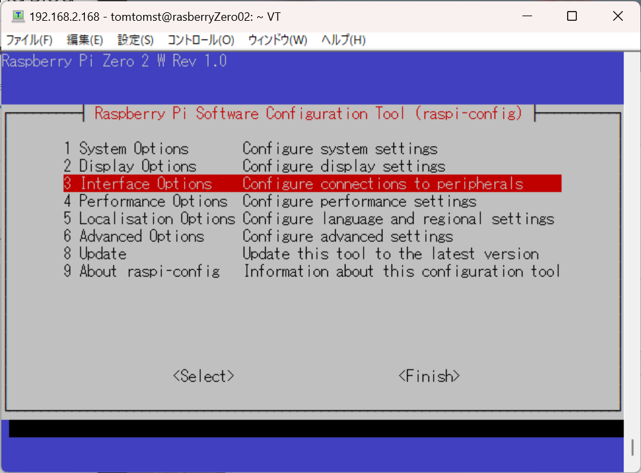
Task: Click the <Select> button
Action: click(204, 376)
